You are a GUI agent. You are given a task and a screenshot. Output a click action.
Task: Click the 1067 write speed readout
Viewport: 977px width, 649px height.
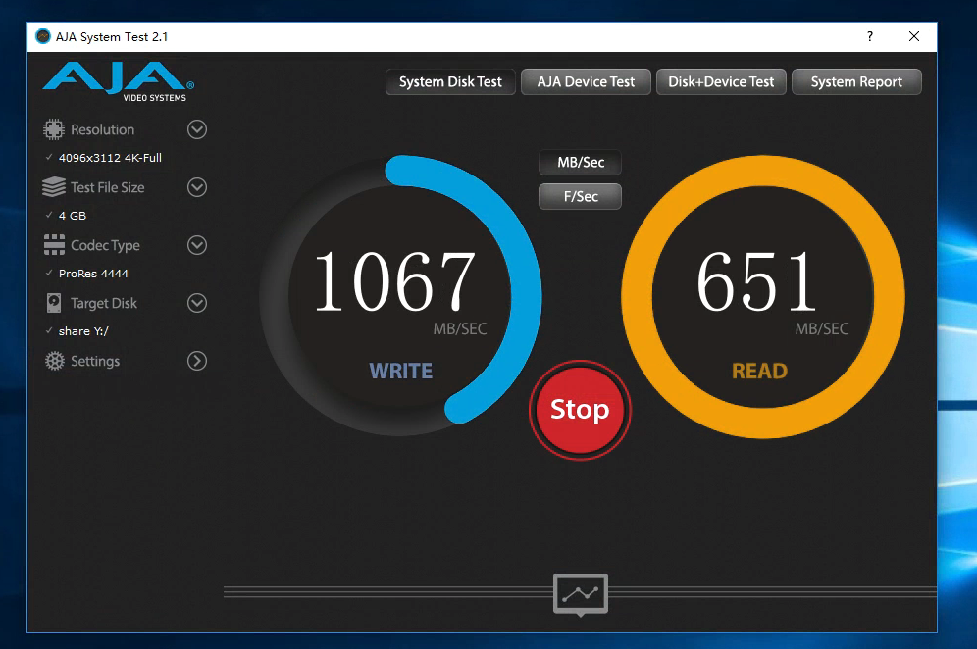click(395, 281)
